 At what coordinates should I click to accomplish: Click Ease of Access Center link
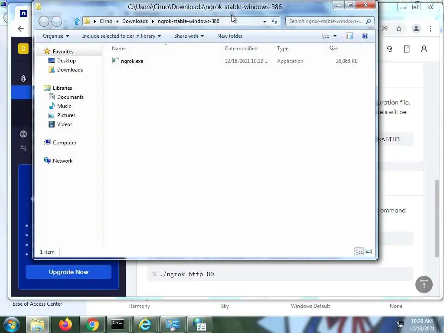tap(37, 304)
